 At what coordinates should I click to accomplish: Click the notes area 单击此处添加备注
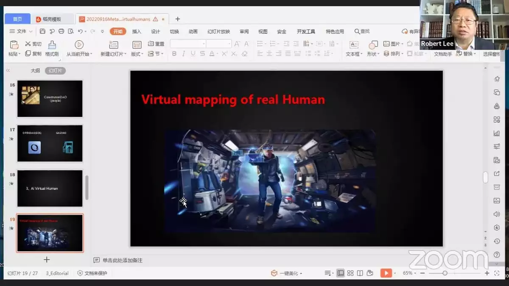click(x=123, y=260)
